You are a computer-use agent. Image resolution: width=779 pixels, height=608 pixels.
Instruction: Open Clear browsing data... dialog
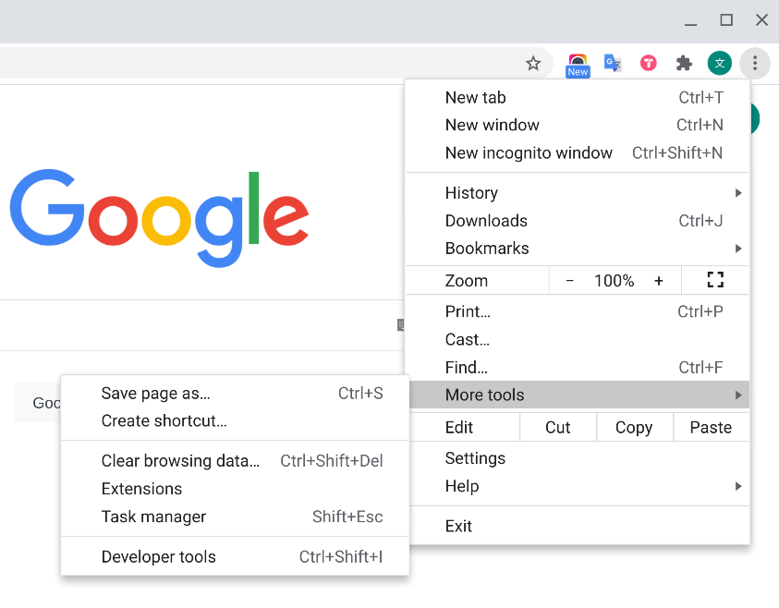(x=235, y=460)
